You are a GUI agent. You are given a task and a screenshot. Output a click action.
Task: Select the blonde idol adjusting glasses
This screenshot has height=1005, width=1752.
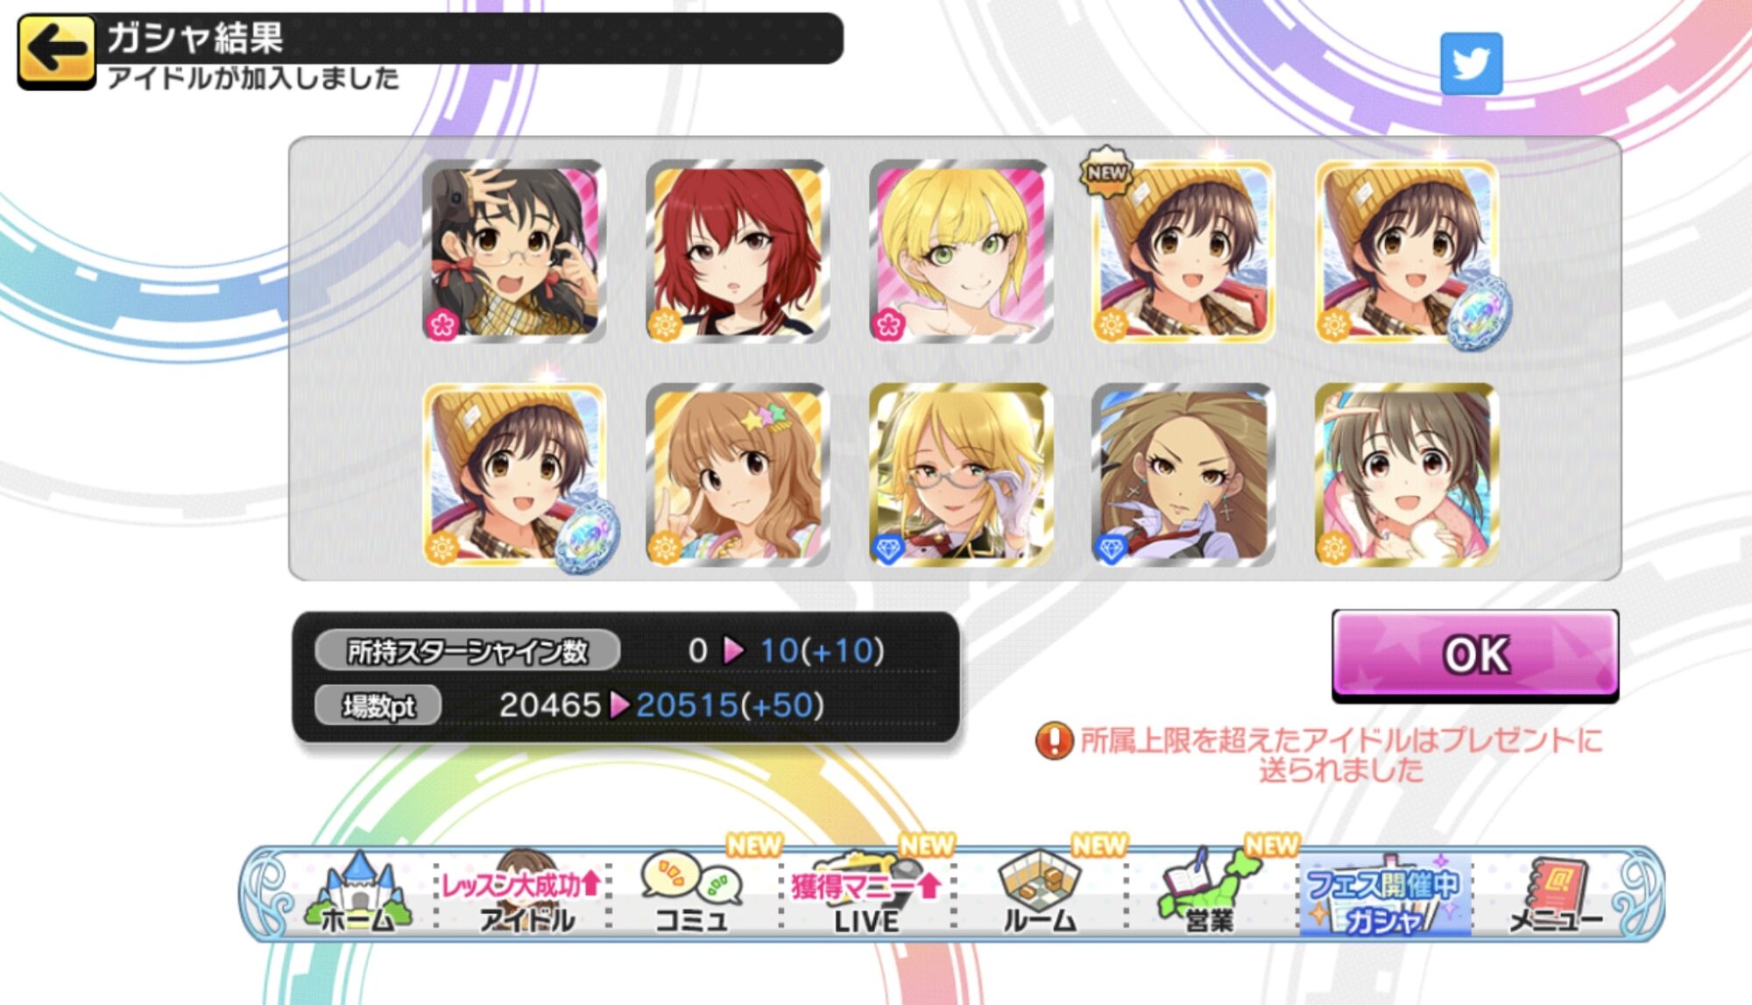coord(961,474)
